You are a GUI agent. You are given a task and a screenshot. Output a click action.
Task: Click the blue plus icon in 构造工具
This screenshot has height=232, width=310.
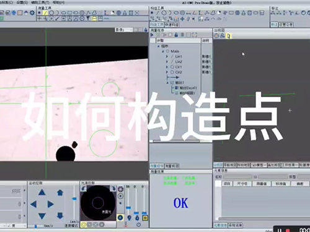(x=182, y=19)
